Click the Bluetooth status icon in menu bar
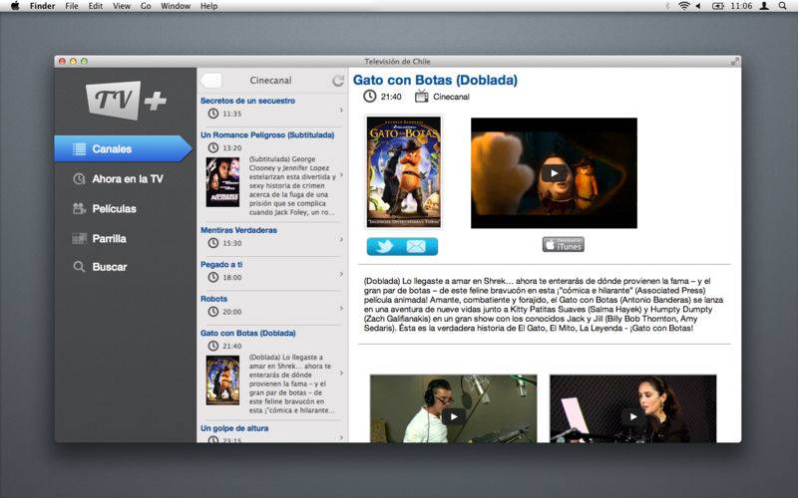The width and height of the screenshot is (798, 498). click(x=667, y=6)
